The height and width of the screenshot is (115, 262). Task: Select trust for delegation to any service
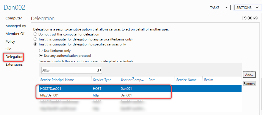(x=35, y=39)
